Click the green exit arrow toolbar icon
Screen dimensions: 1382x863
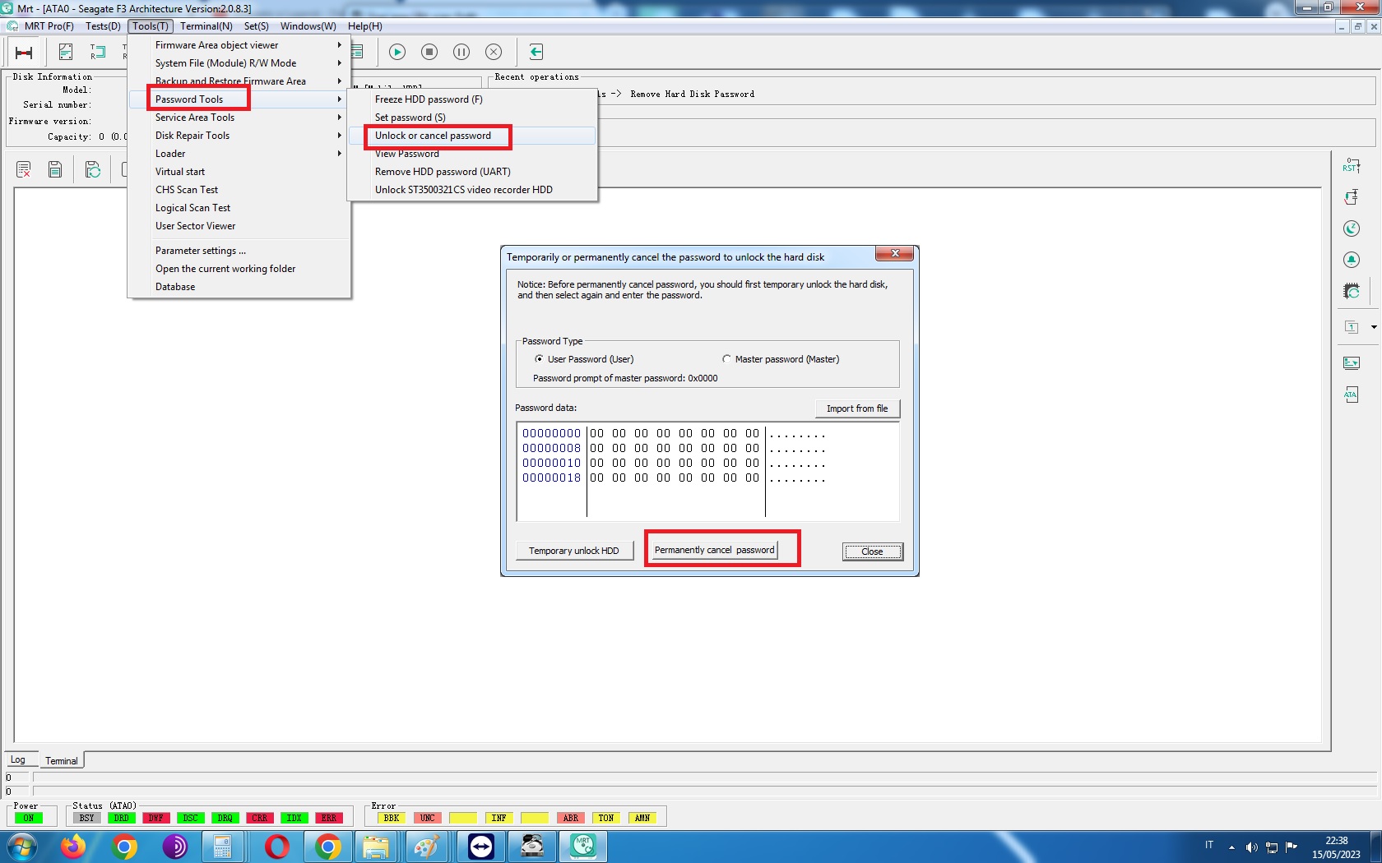(536, 52)
